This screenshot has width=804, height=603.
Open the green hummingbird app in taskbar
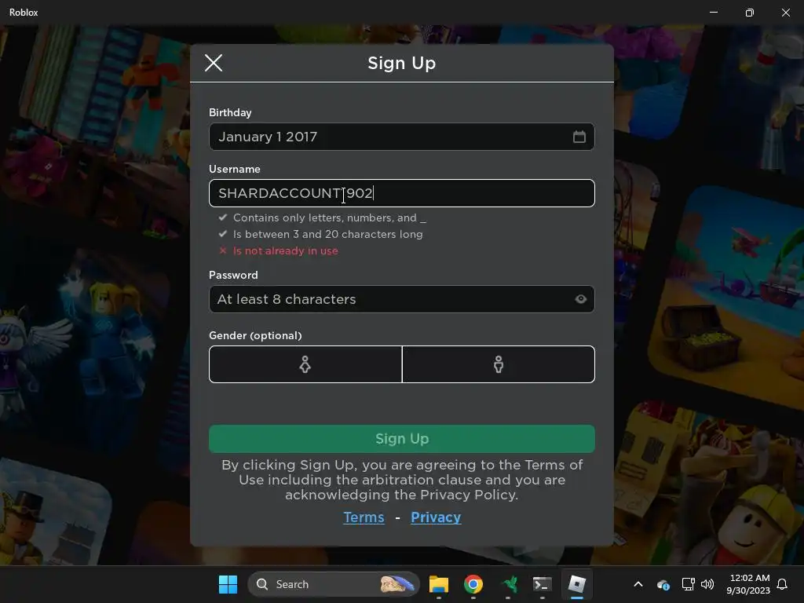pyautogui.click(x=509, y=584)
